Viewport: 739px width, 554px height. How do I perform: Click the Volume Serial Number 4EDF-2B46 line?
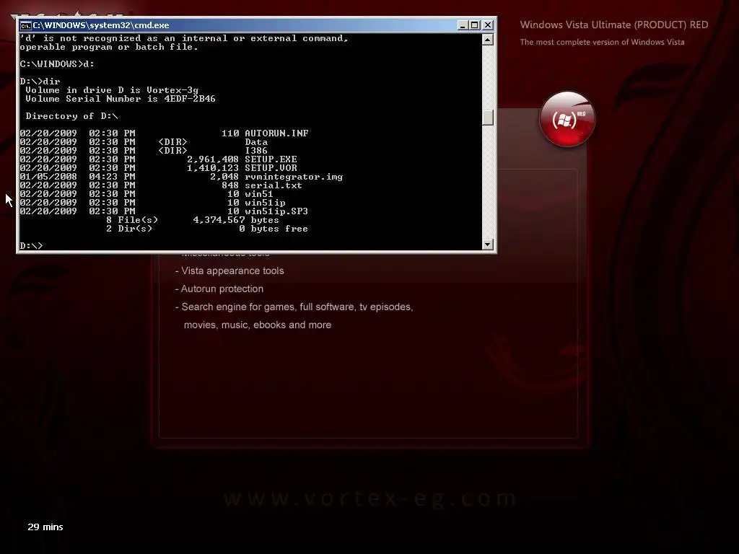[121, 98]
